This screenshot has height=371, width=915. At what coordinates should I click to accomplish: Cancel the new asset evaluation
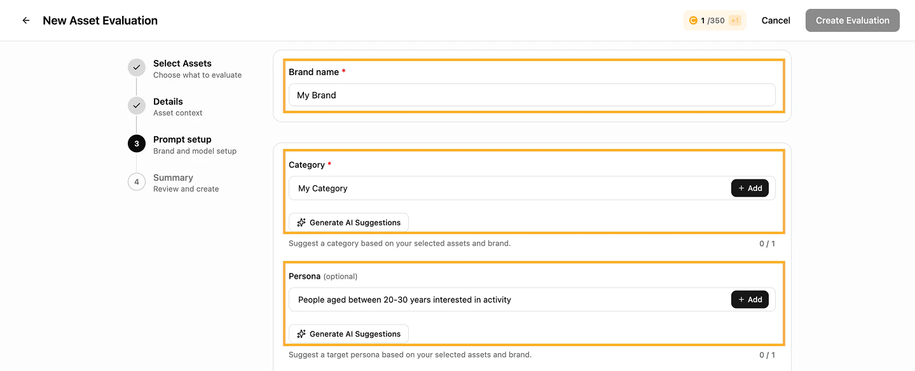tap(776, 20)
